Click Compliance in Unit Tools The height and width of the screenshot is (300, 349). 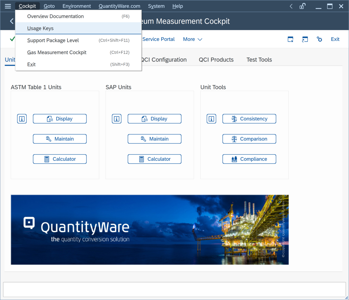(249, 159)
